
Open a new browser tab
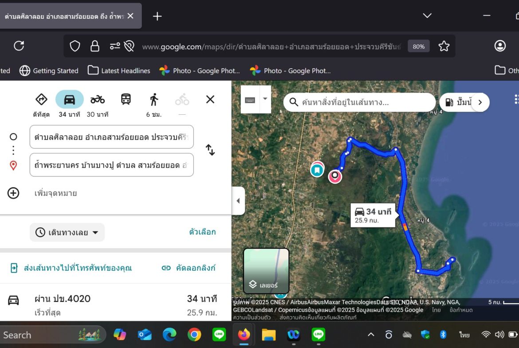point(157,16)
